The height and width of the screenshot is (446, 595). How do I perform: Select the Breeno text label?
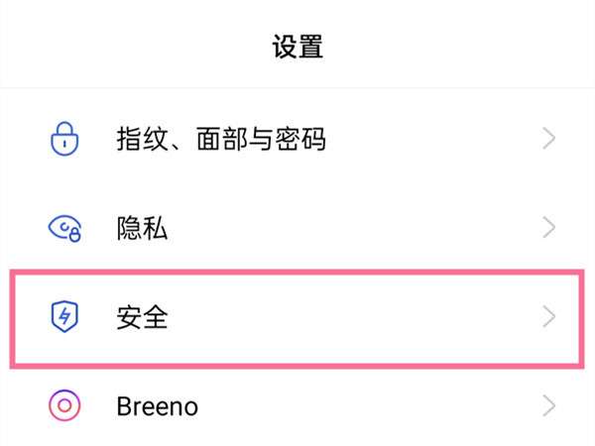click(x=157, y=405)
